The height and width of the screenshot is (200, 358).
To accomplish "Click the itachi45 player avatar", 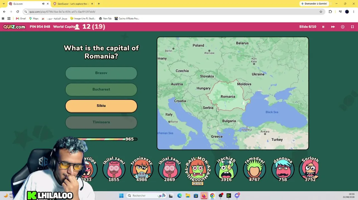I will [x=226, y=169].
